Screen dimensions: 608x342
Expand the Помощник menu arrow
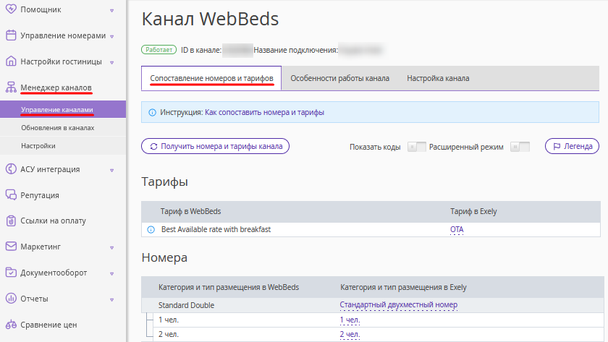pos(111,10)
